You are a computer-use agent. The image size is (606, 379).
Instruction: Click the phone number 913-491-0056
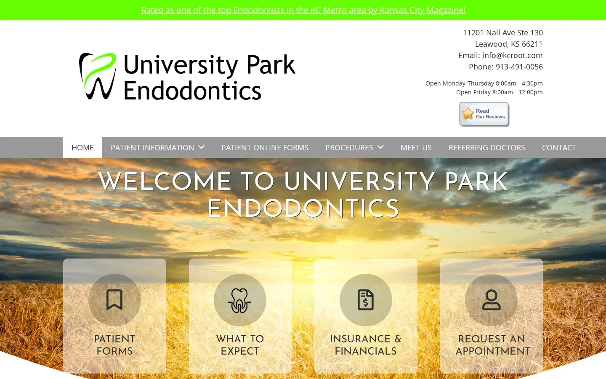pyautogui.click(x=519, y=67)
